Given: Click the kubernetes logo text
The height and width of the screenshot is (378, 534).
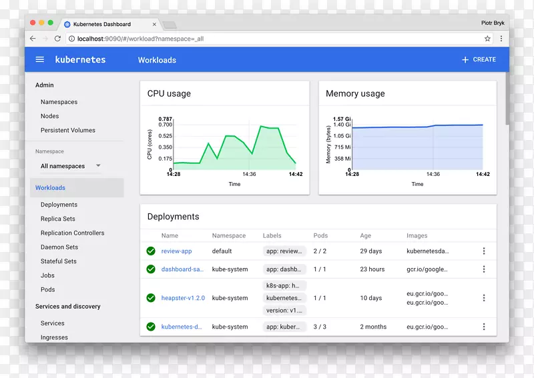Looking at the screenshot, I should tap(80, 59).
